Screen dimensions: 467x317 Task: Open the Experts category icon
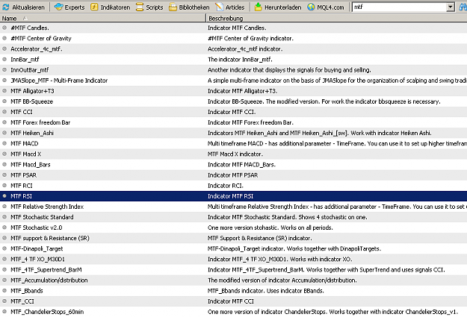pos(58,7)
